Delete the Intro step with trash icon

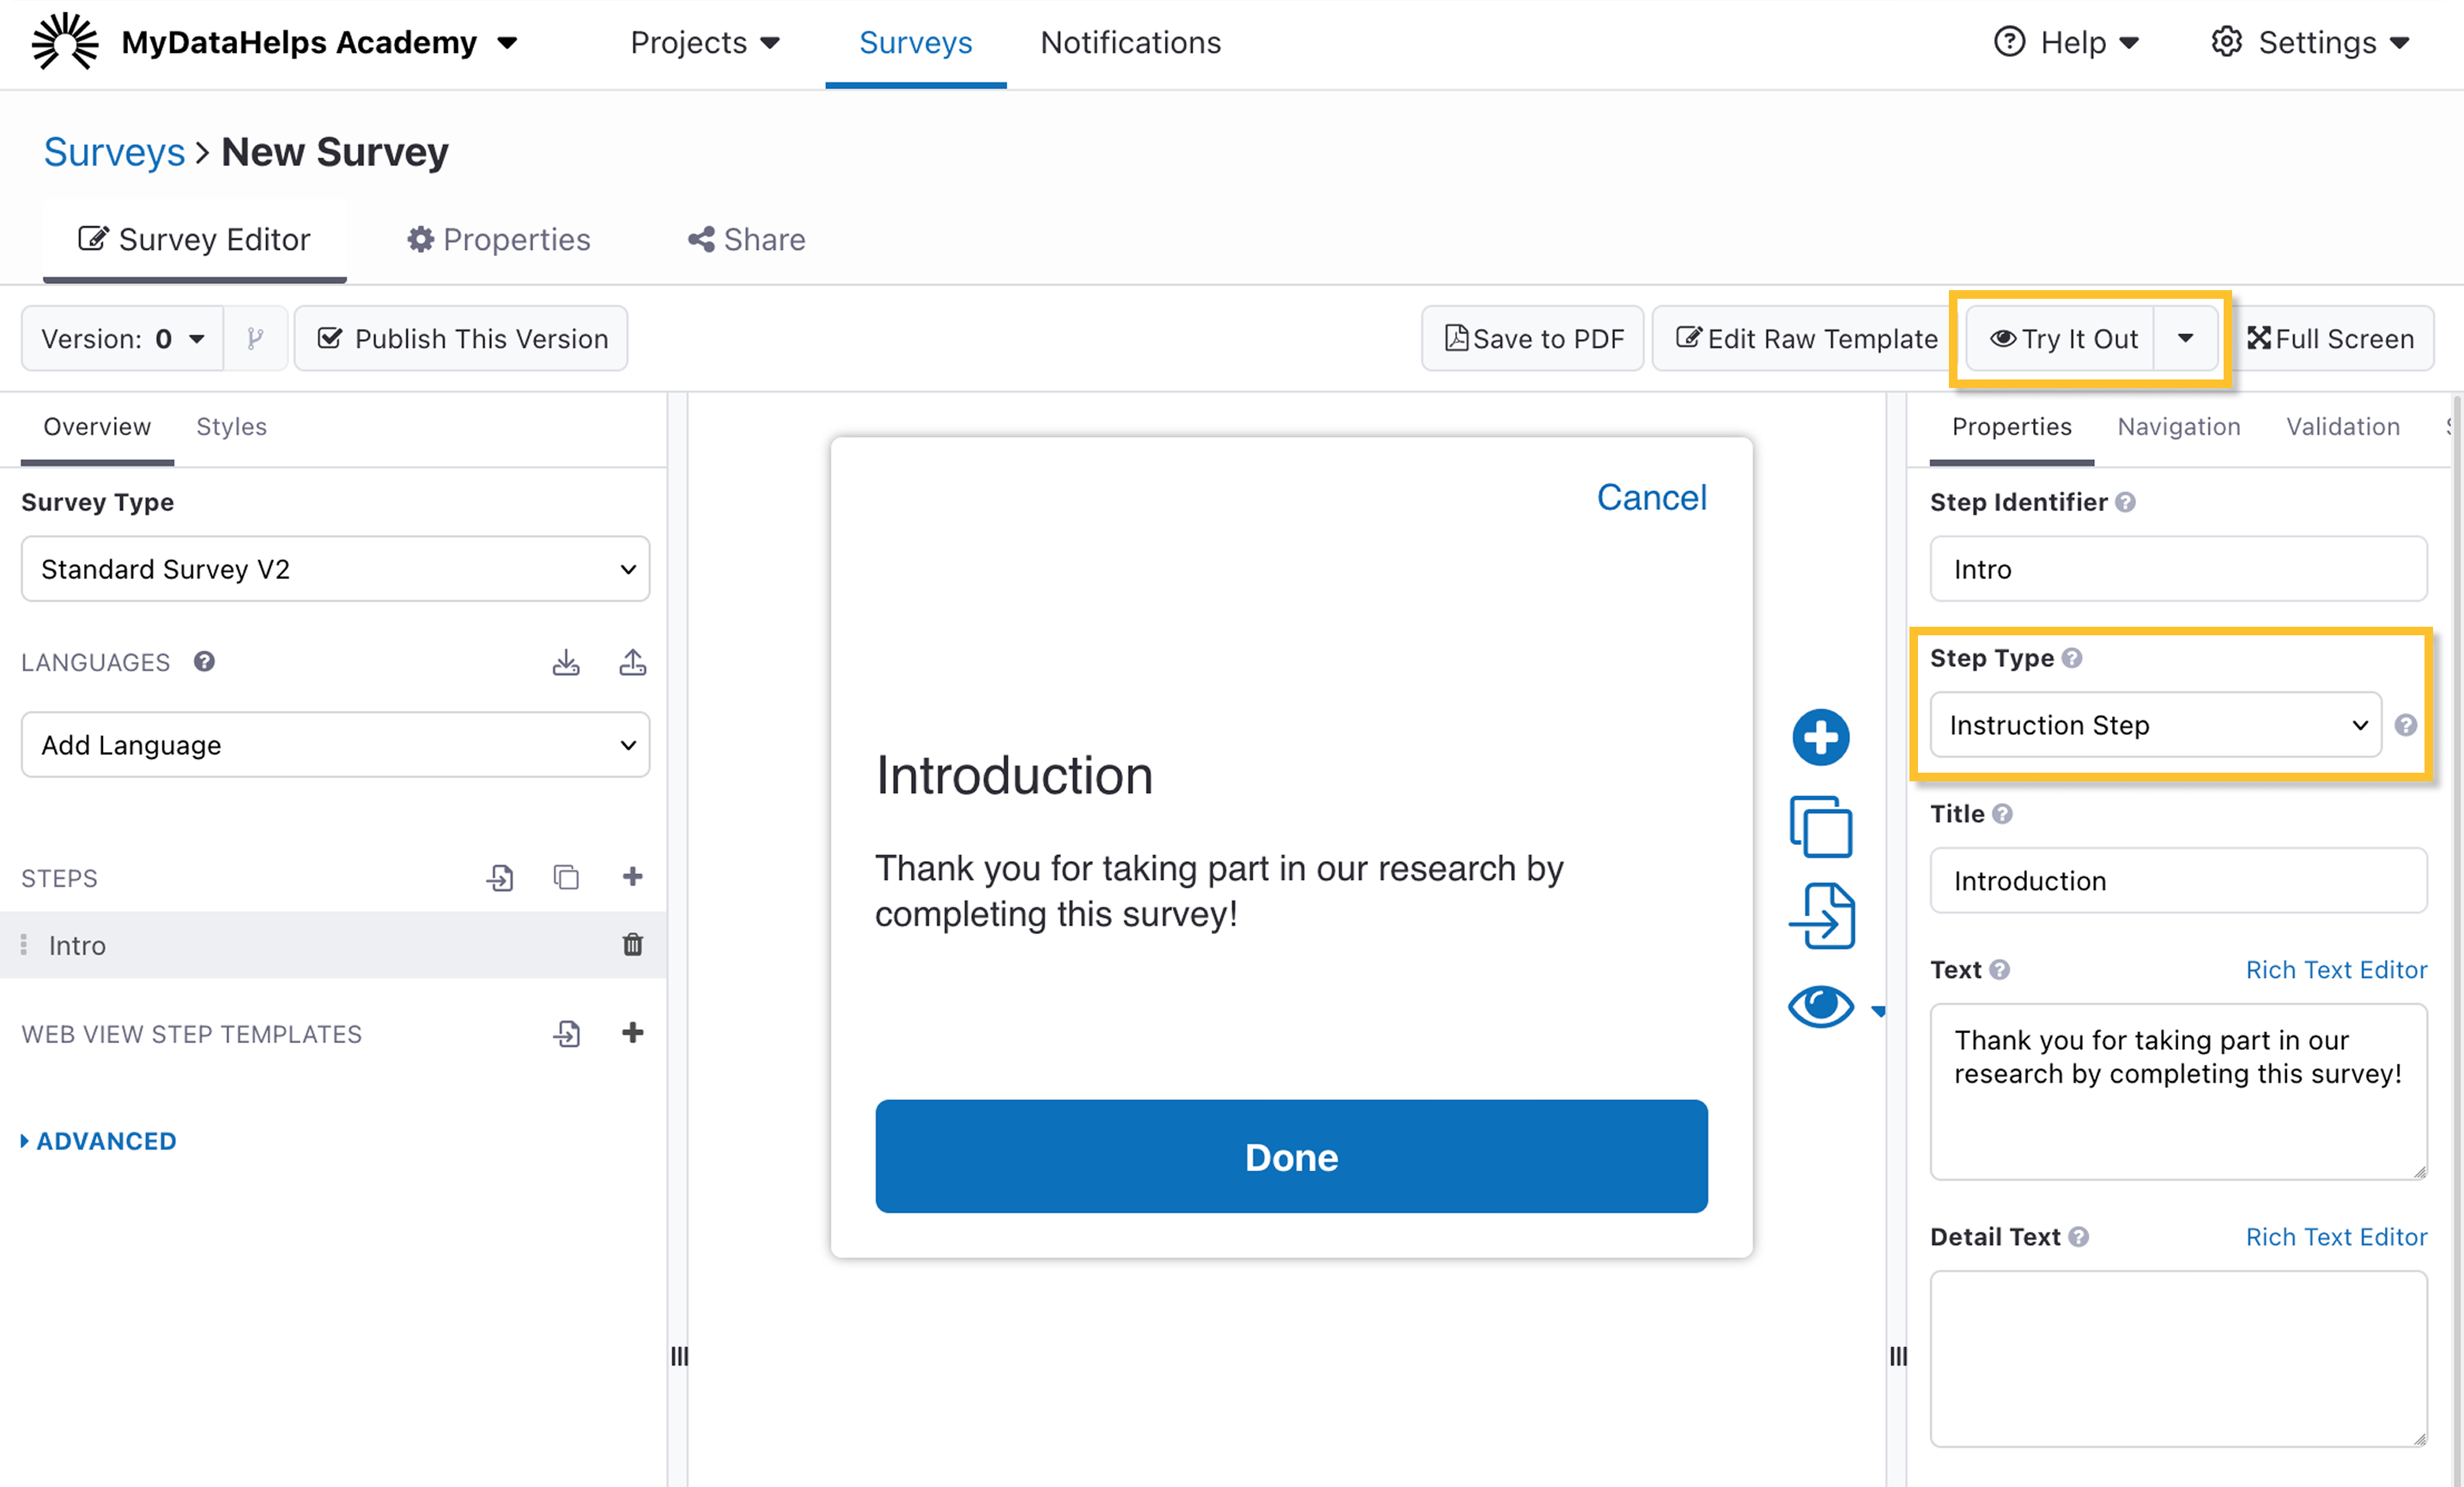[x=632, y=944]
